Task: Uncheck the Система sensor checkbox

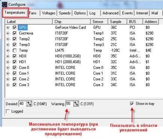Action: coord(15,33)
